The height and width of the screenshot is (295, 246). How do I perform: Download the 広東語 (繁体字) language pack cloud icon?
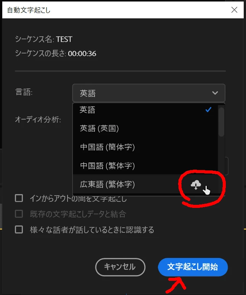coord(196,185)
